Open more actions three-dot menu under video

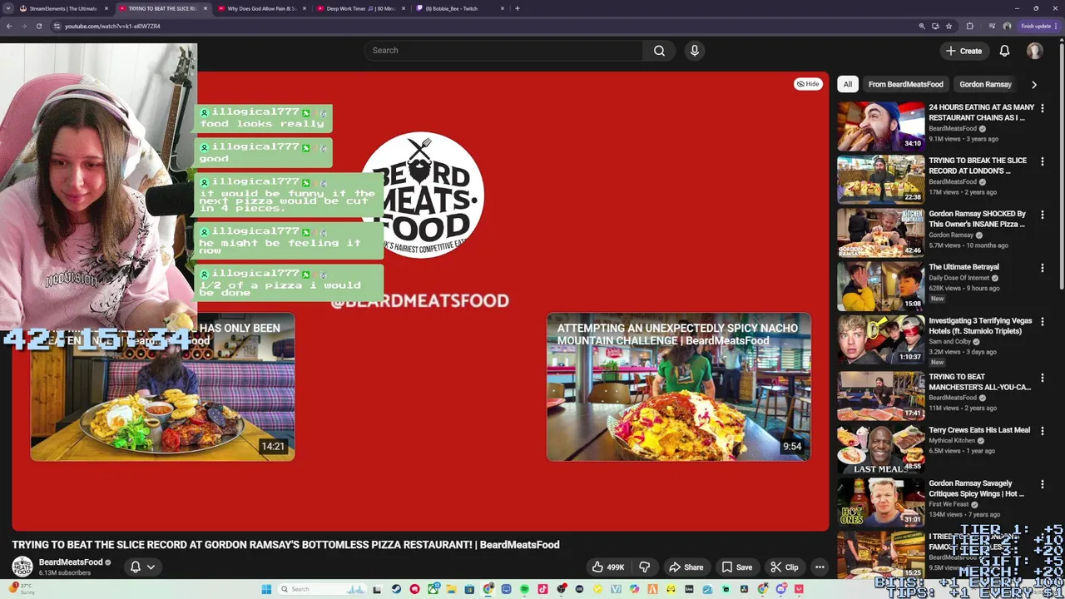(x=820, y=567)
